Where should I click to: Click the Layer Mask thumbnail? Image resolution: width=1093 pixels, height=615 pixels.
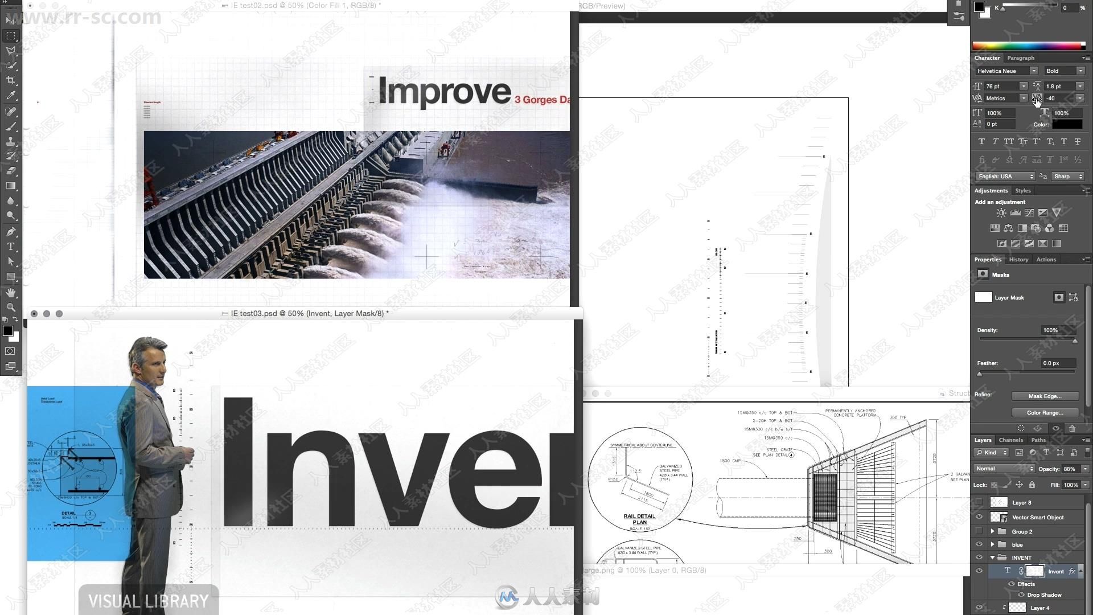point(983,297)
